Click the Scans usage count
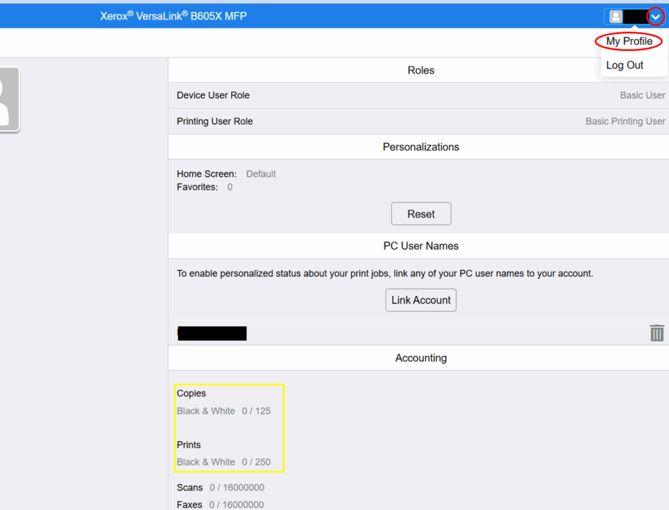Image resolution: width=669 pixels, height=510 pixels. (237, 488)
